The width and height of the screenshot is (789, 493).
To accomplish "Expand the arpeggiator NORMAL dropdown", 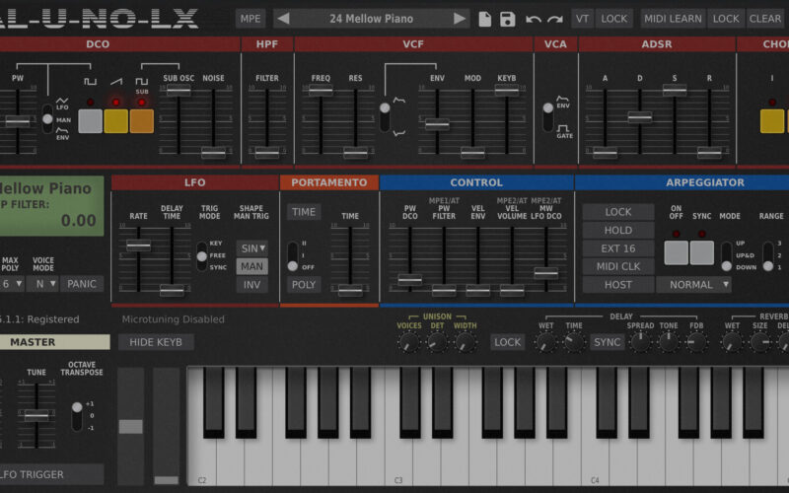I will tap(693, 284).
